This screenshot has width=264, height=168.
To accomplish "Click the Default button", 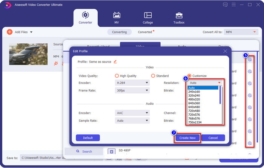I will point(88,138).
